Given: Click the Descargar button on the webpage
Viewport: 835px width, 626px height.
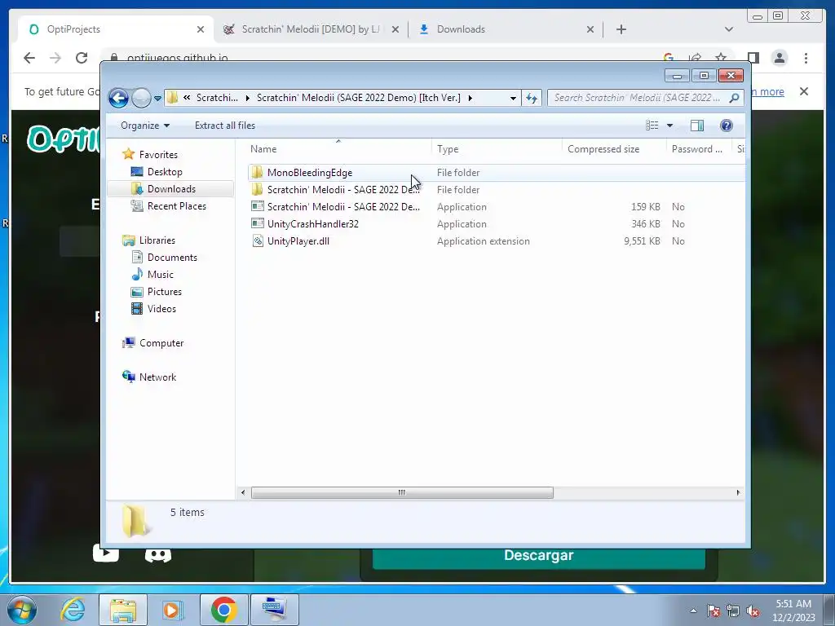Looking at the screenshot, I should [x=539, y=556].
